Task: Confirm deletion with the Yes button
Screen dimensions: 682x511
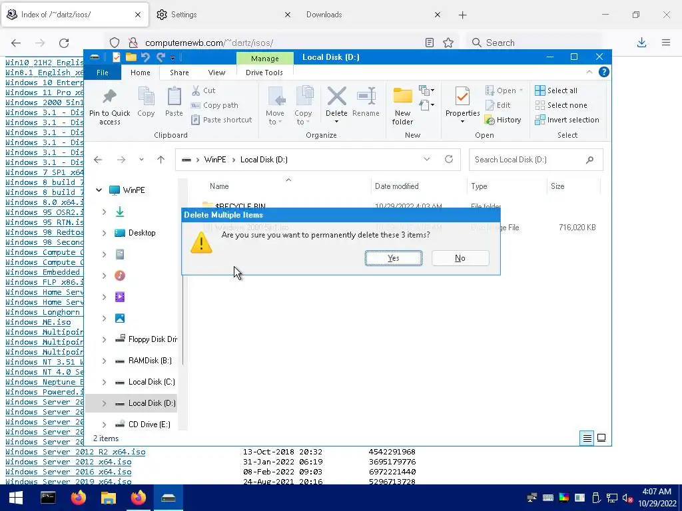Action: 393,258
